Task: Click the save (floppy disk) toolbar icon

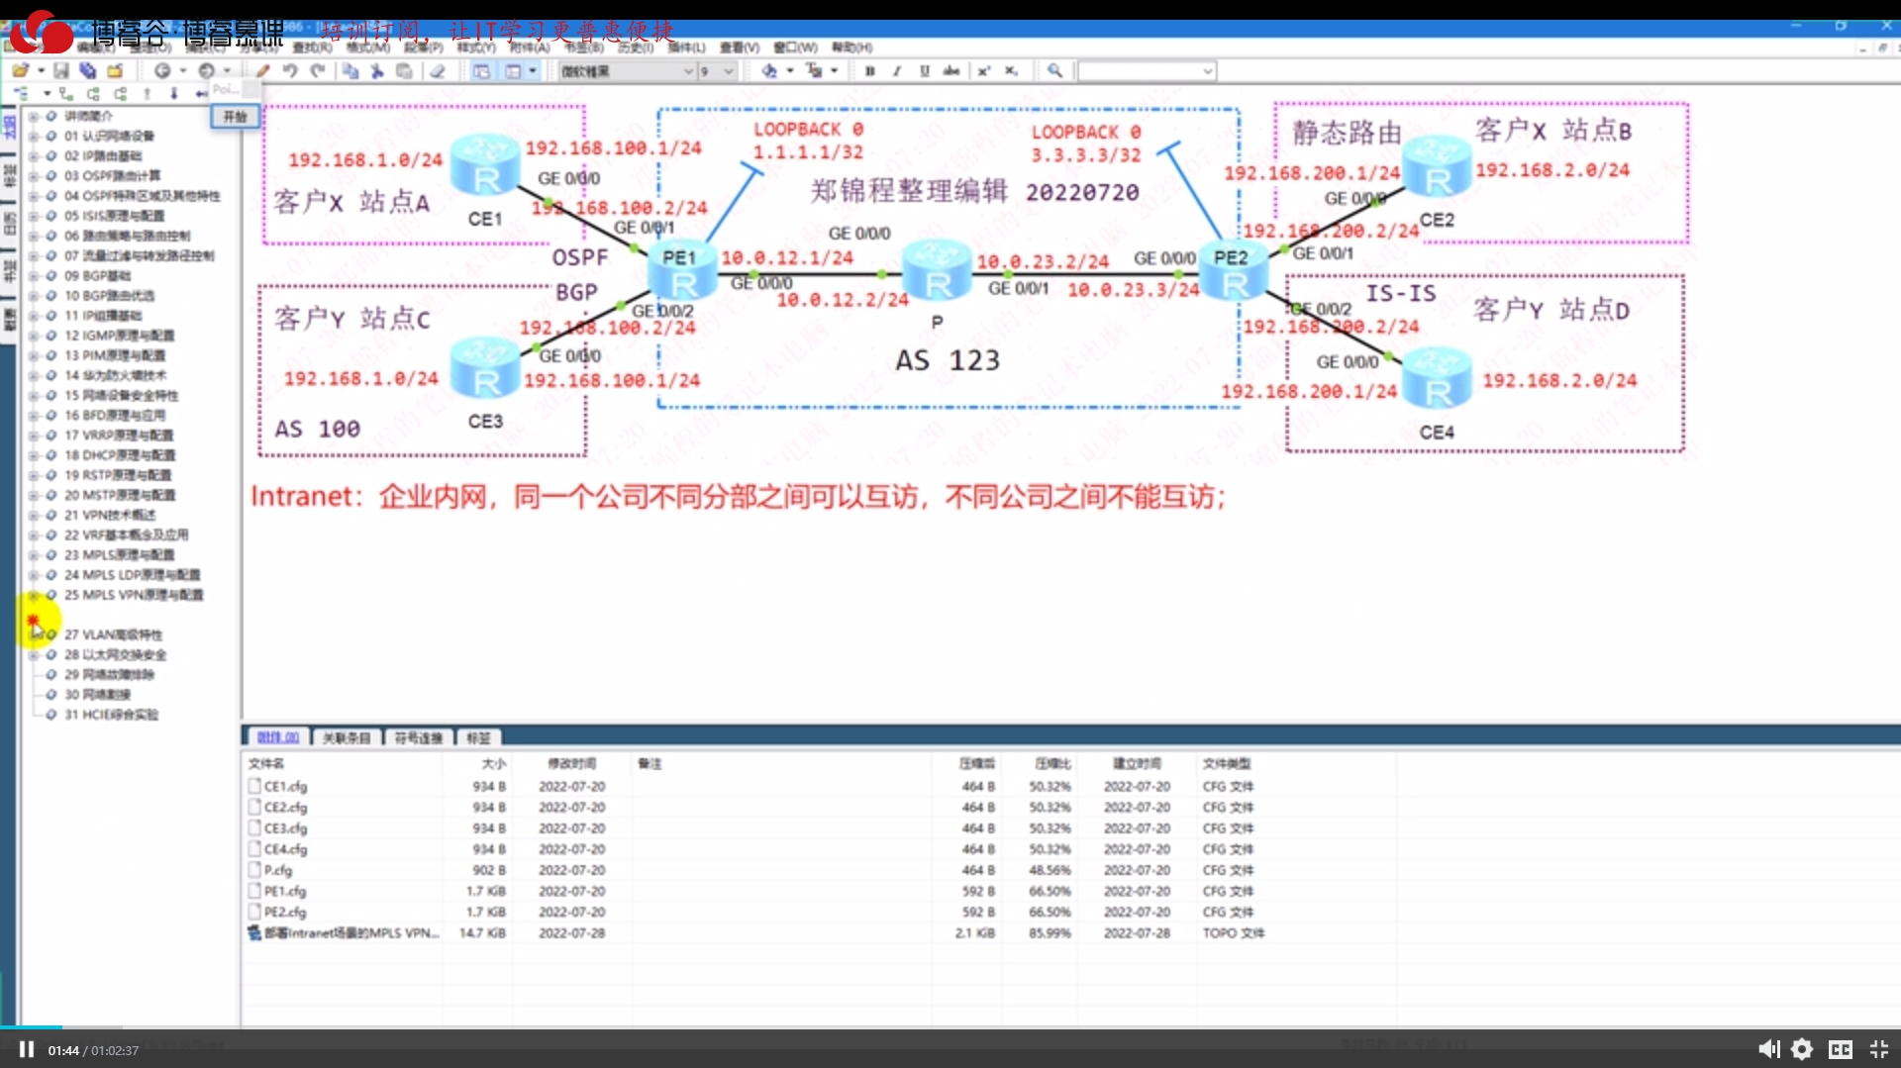Action: pyautogui.click(x=61, y=70)
